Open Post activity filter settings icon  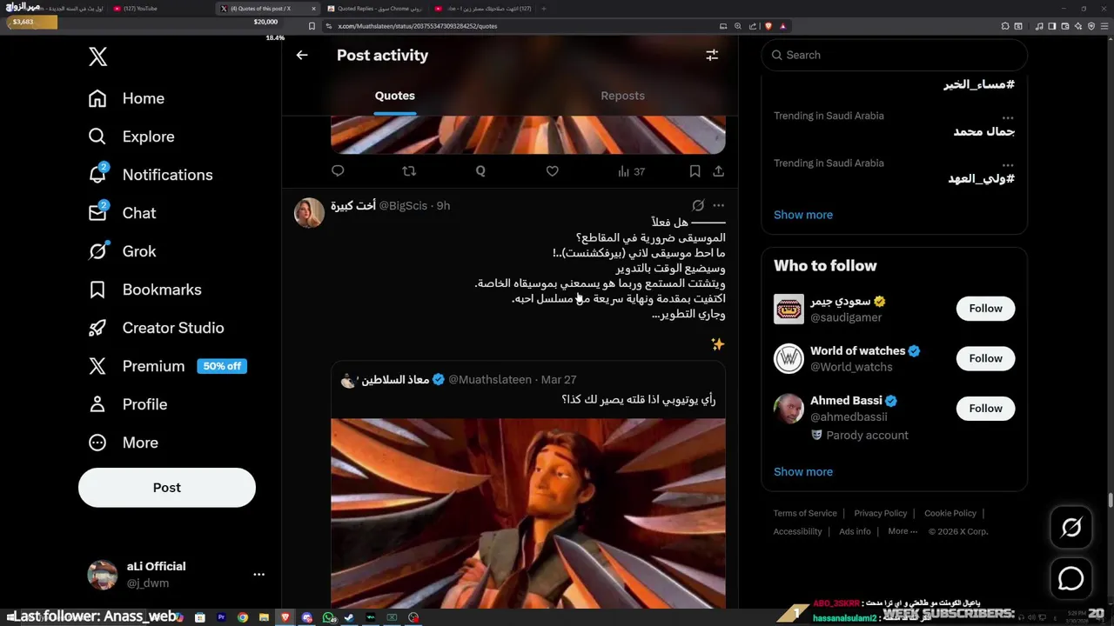click(712, 55)
